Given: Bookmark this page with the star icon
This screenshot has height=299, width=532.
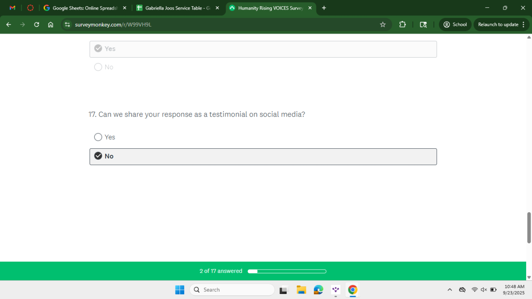Looking at the screenshot, I should pyautogui.click(x=383, y=25).
